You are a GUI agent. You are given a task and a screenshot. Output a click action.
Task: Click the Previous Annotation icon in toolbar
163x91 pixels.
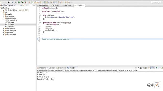(62, 2)
